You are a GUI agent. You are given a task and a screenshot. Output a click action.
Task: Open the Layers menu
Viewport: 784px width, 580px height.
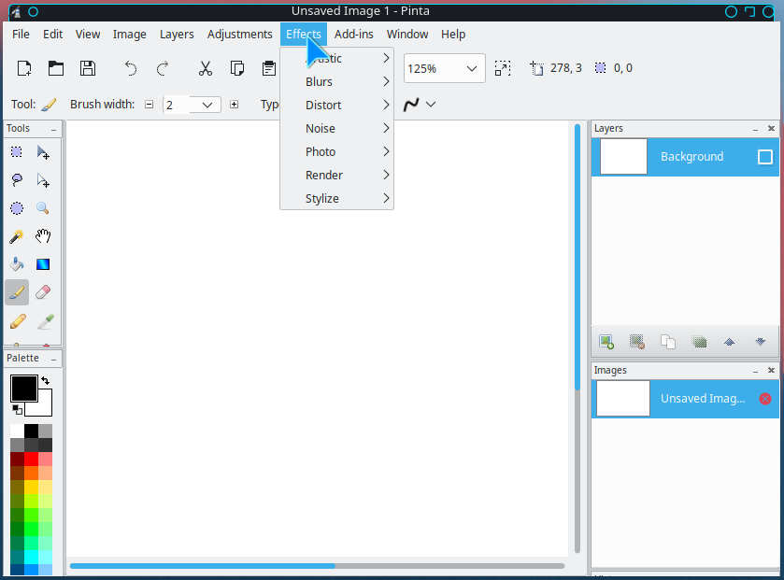tap(177, 34)
